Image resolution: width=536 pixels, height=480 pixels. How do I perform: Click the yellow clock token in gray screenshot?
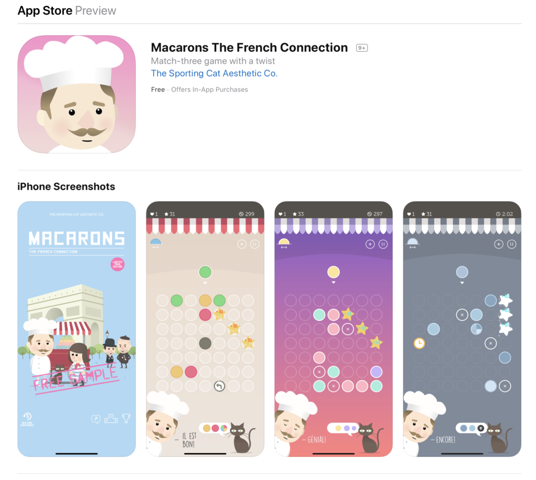[419, 343]
